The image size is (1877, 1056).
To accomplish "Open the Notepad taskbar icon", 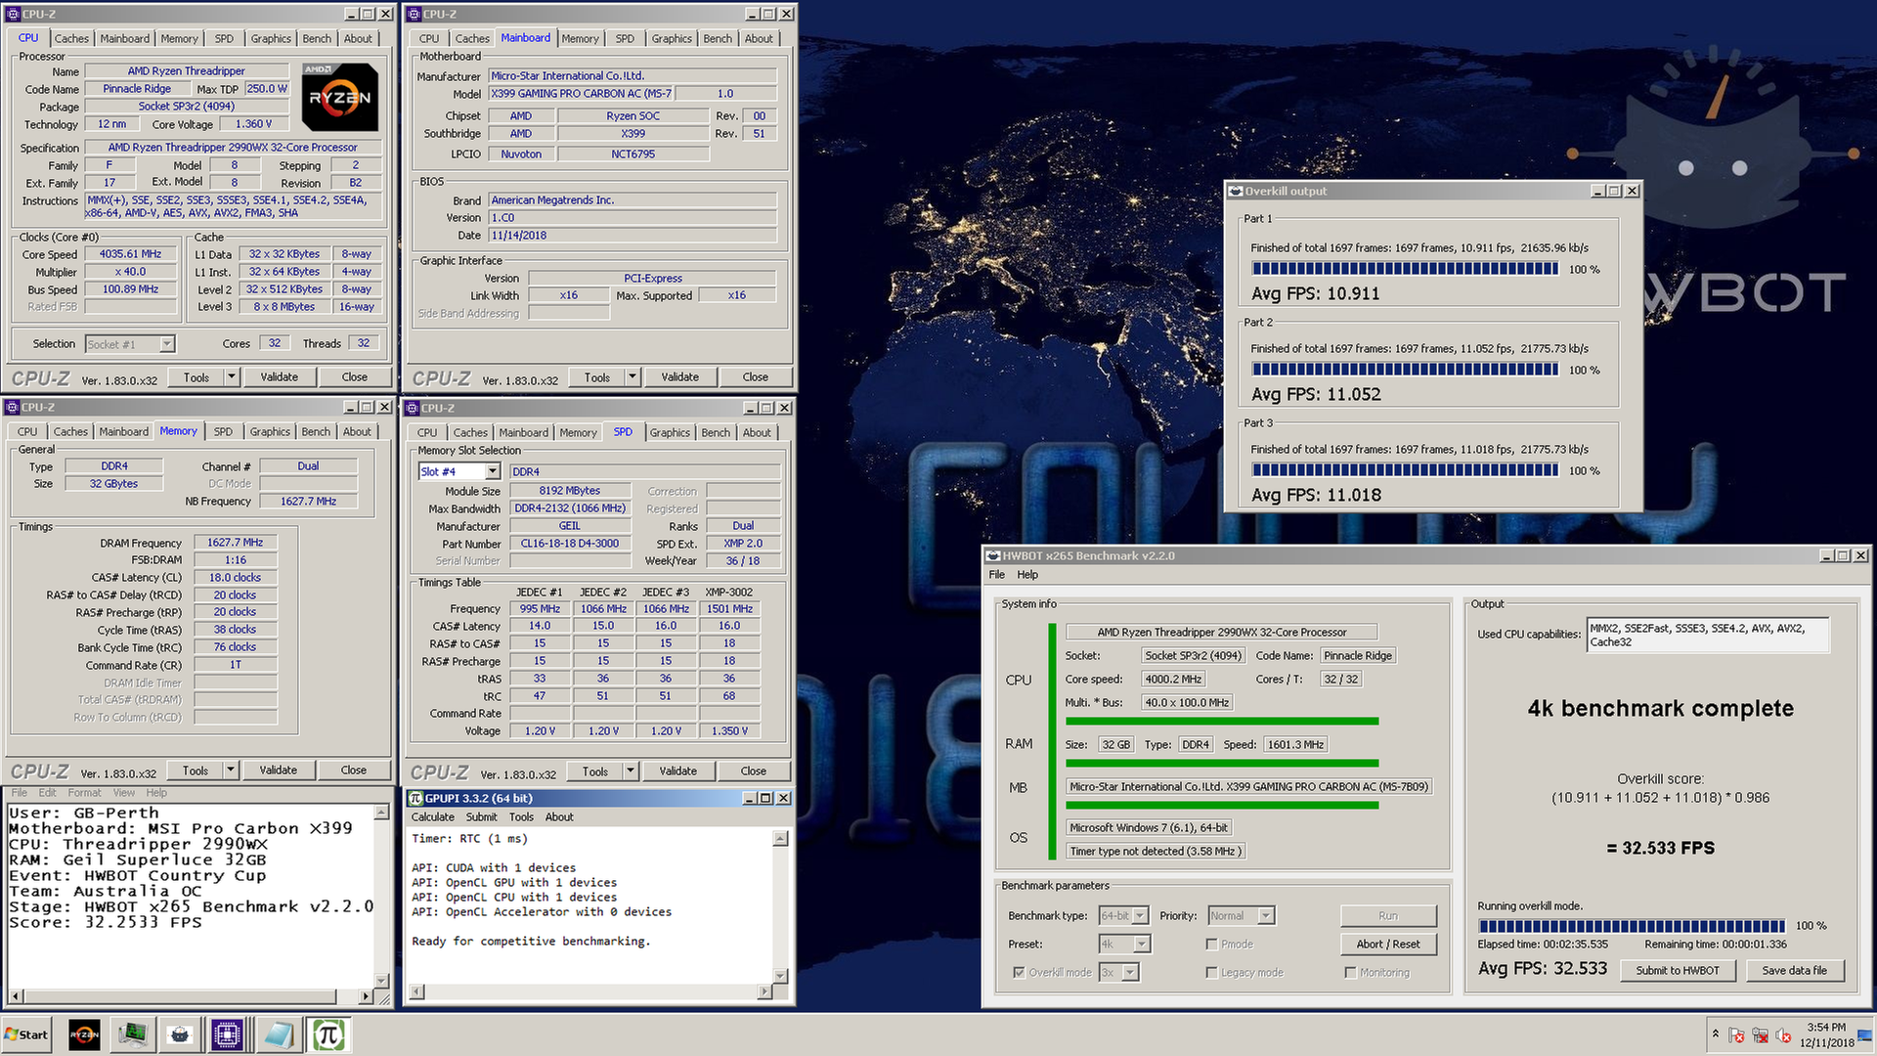I will [278, 1034].
